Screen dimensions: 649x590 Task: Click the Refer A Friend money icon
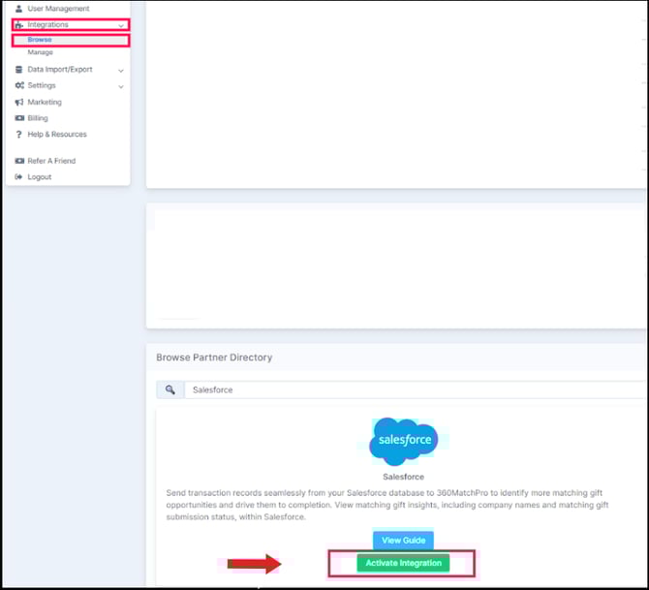(x=19, y=161)
